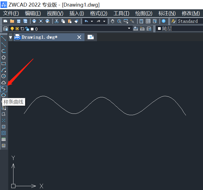
Task: Select the Circle tool
Action: (4, 76)
